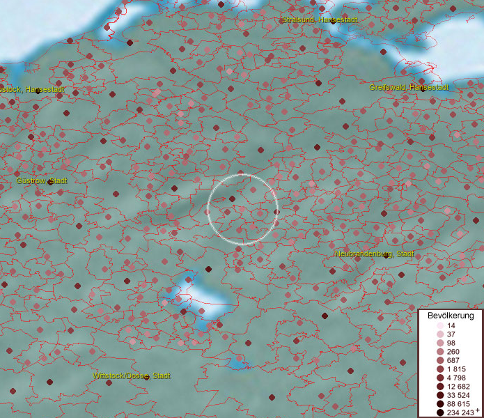Click the legend value 37
Screen dimensions: 484x418
point(451,334)
